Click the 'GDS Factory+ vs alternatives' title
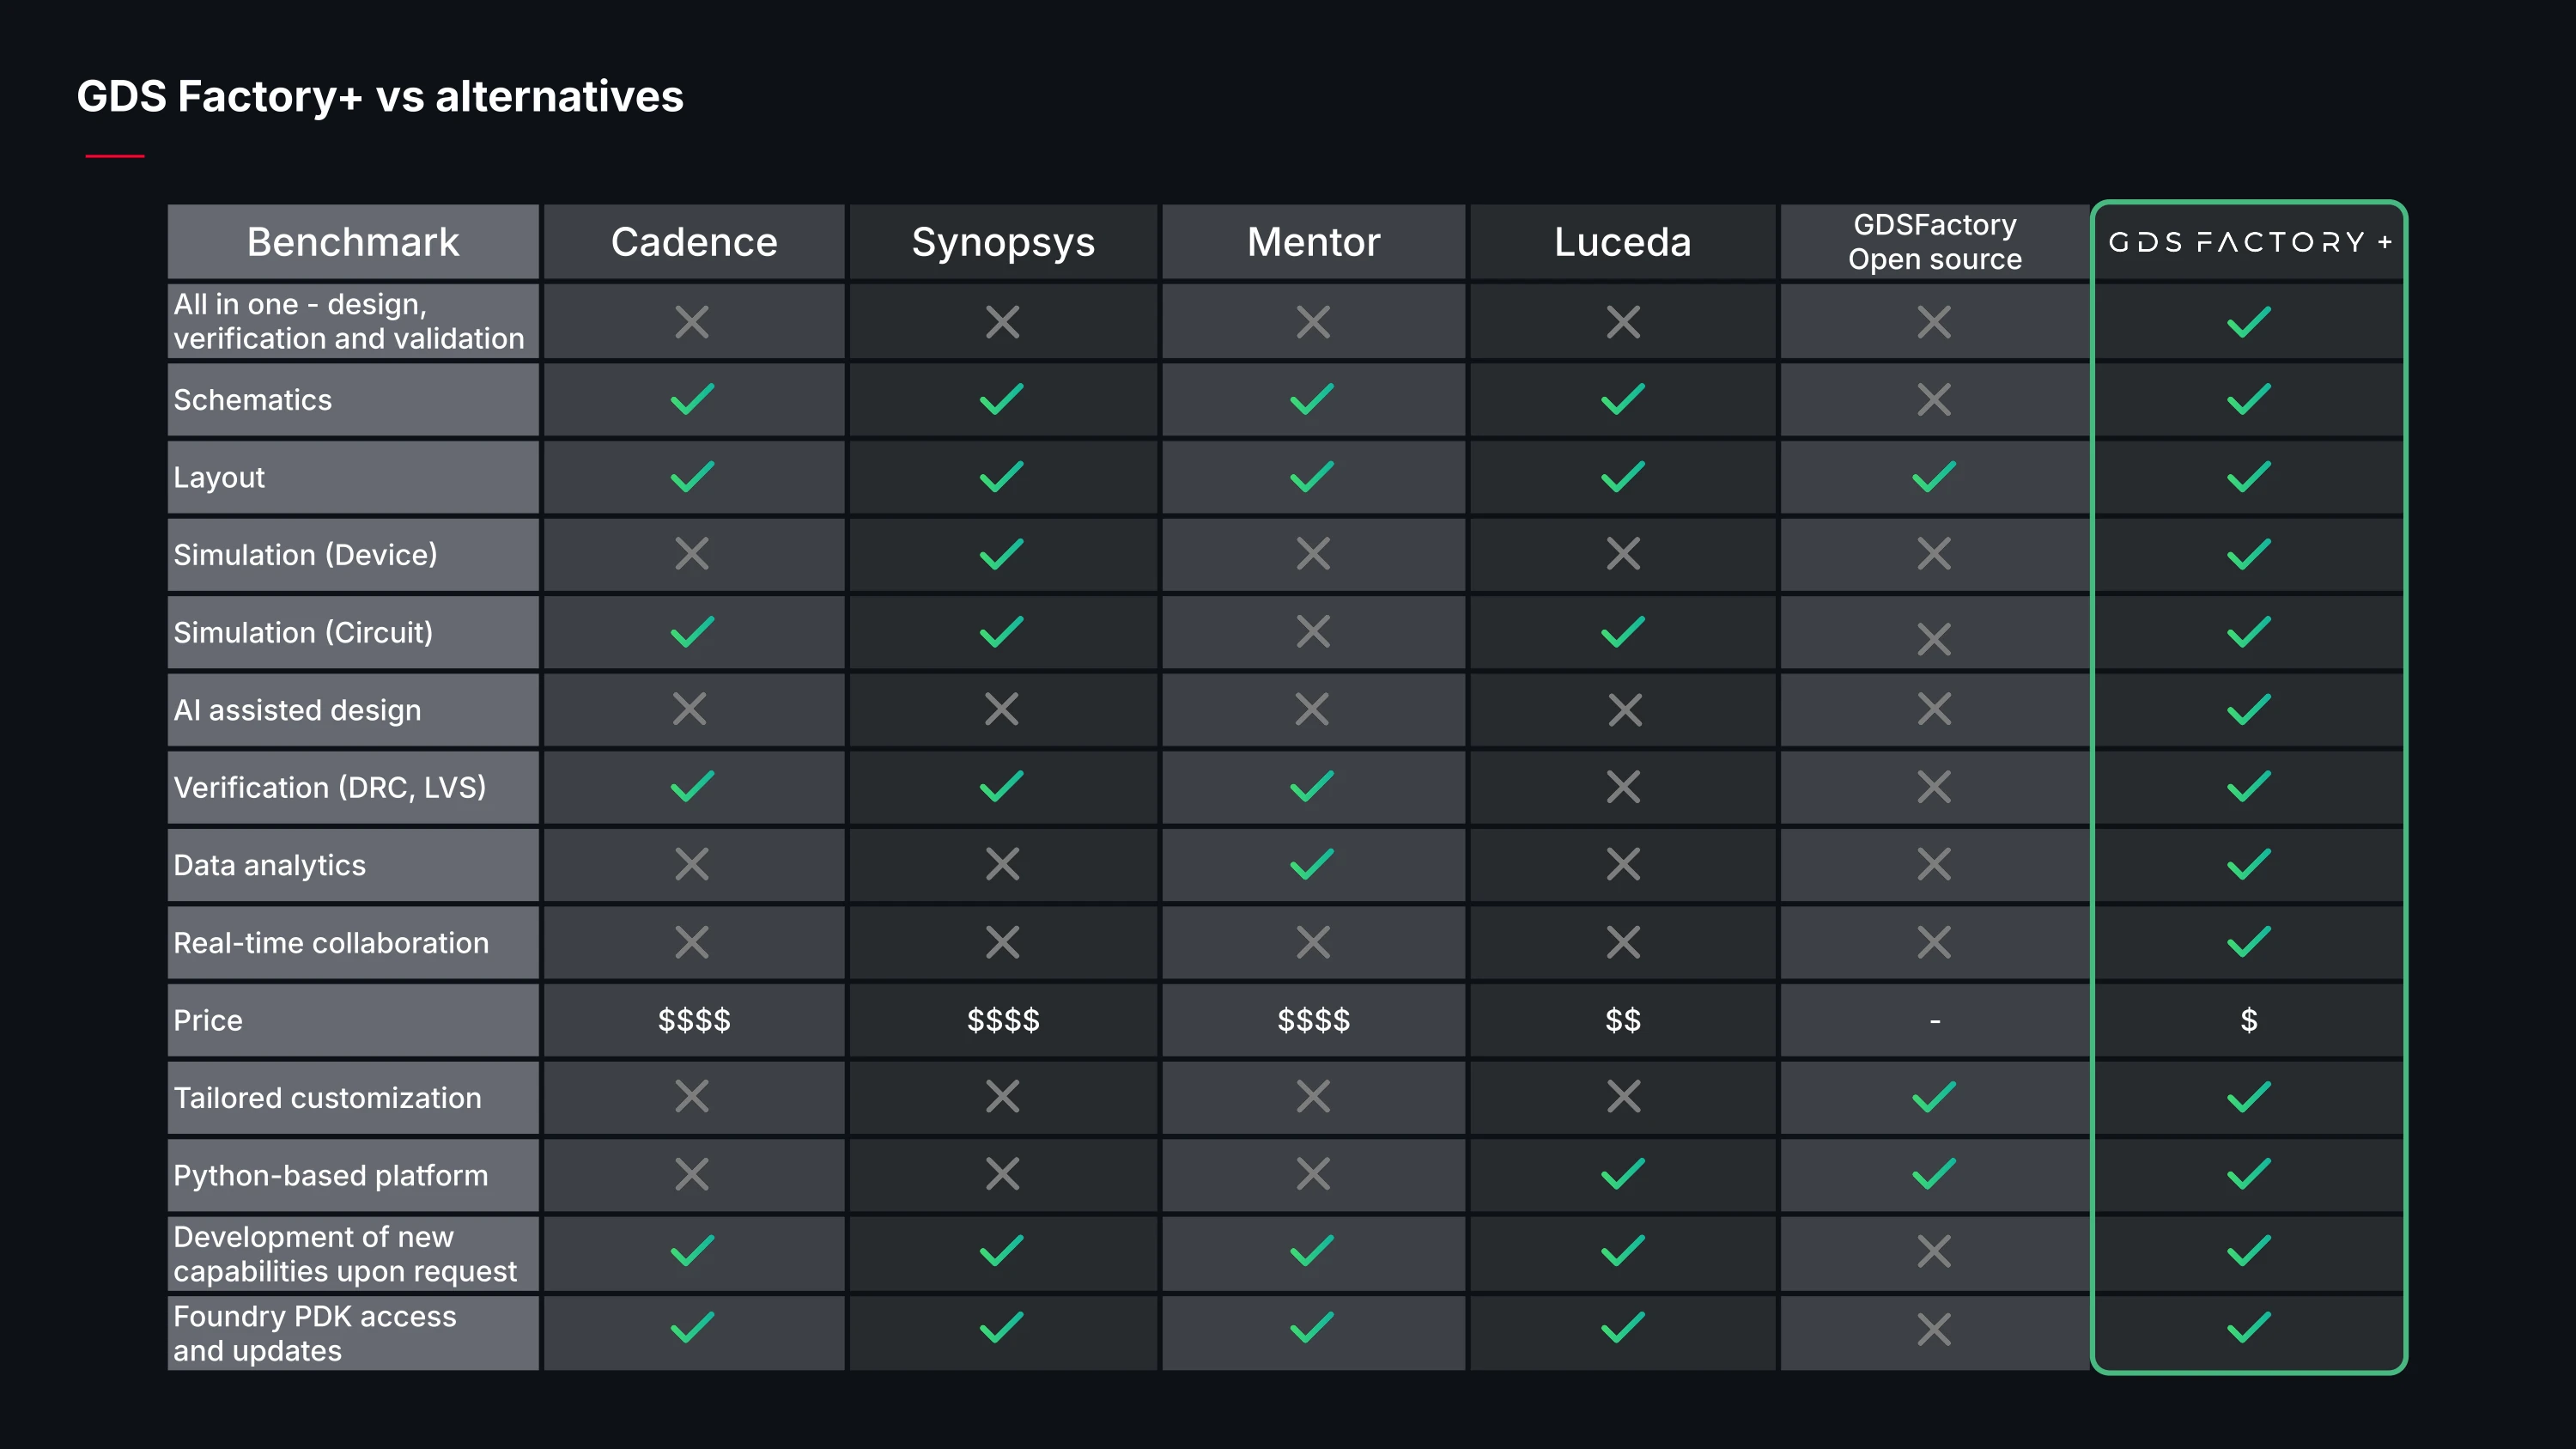 click(x=380, y=97)
